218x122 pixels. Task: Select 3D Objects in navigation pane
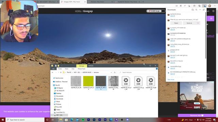[59, 88]
